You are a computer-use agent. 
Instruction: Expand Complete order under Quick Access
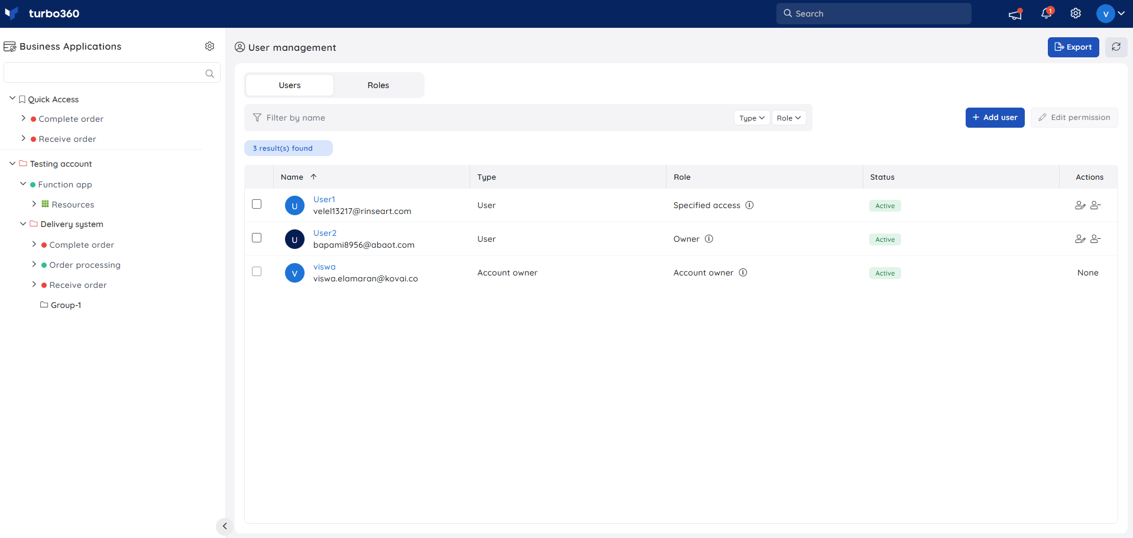point(24,118)
